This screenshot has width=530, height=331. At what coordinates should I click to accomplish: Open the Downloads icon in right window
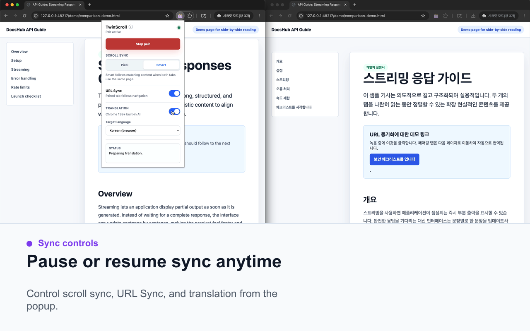[473, 16]
